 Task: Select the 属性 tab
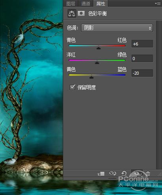[x=101, y=4]
